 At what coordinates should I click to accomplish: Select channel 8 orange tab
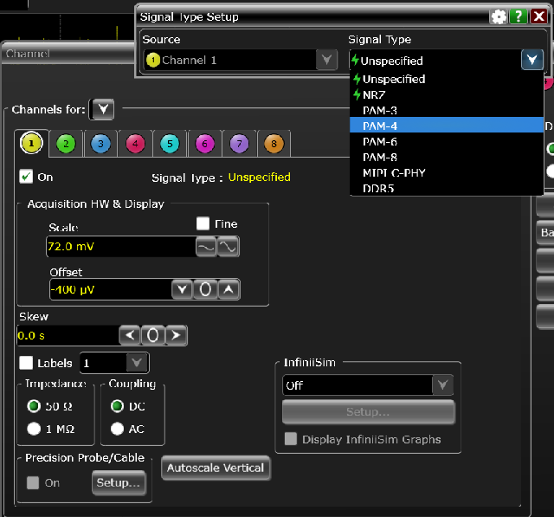pos(274,144)
